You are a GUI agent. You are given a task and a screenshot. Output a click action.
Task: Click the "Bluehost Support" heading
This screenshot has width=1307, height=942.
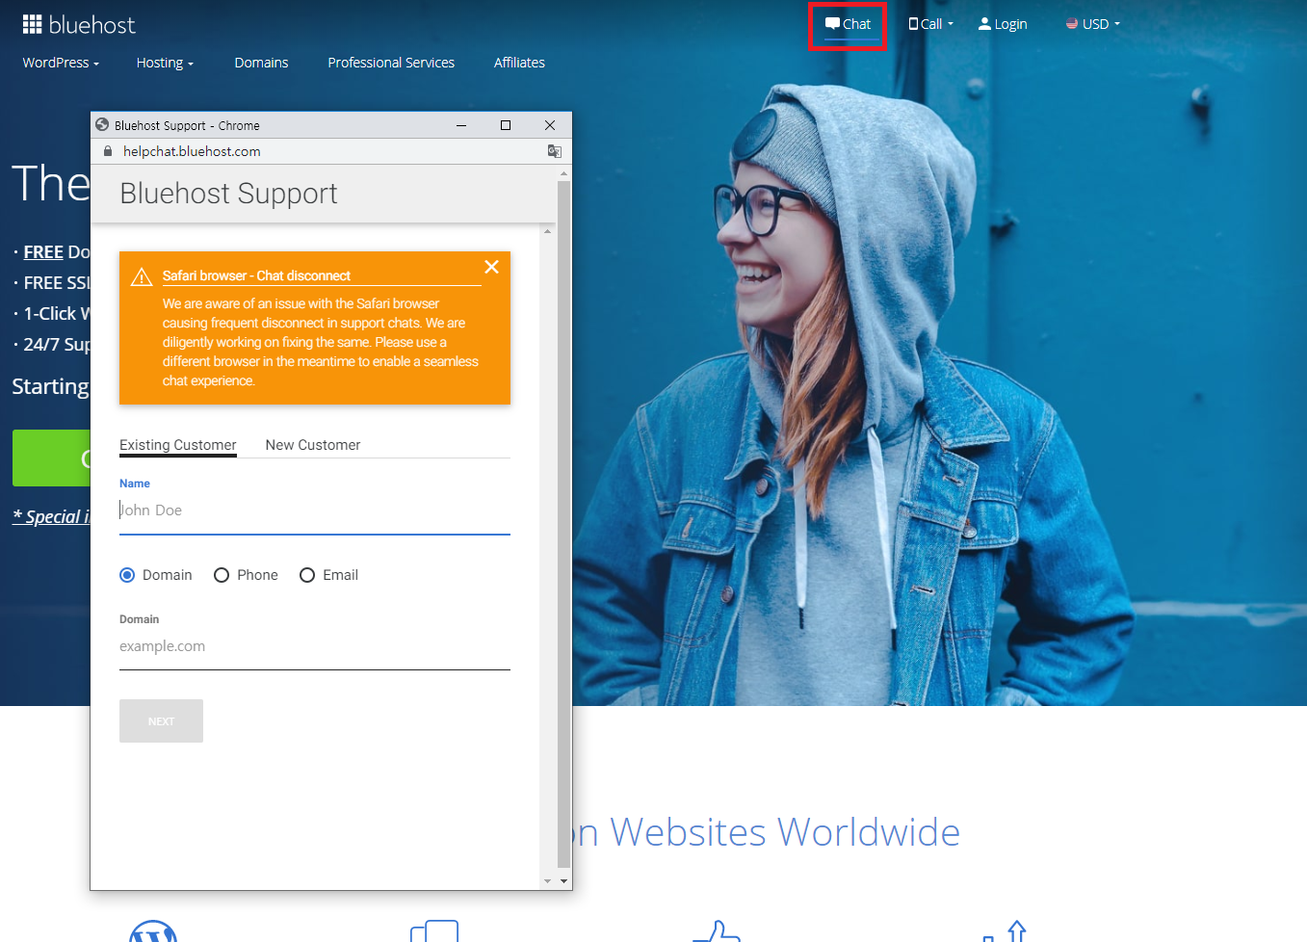228,194
